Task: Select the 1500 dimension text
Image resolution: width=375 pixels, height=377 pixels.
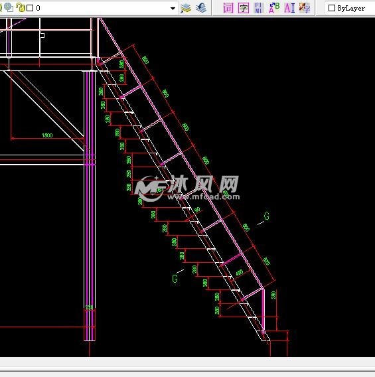Action: point(47,135)
